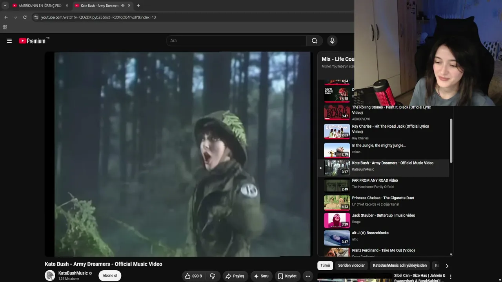This screenshot has width=502, height=282.
Task: Open the YouTube guide hamburger menu
Action: pos(9,41)
